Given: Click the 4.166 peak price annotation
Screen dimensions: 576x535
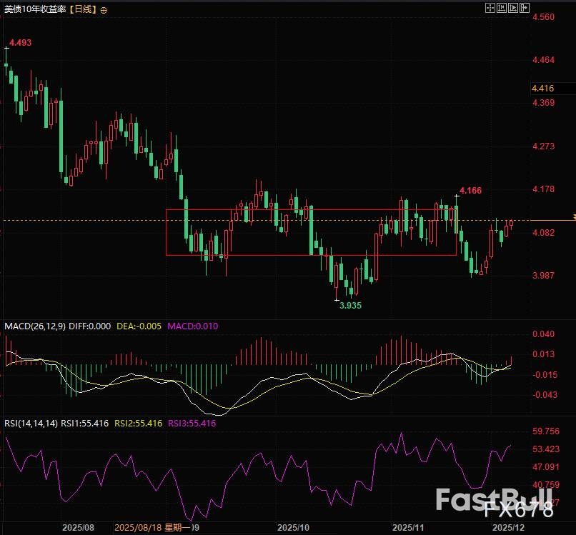Looking at the screenshot, I should 470,191.
